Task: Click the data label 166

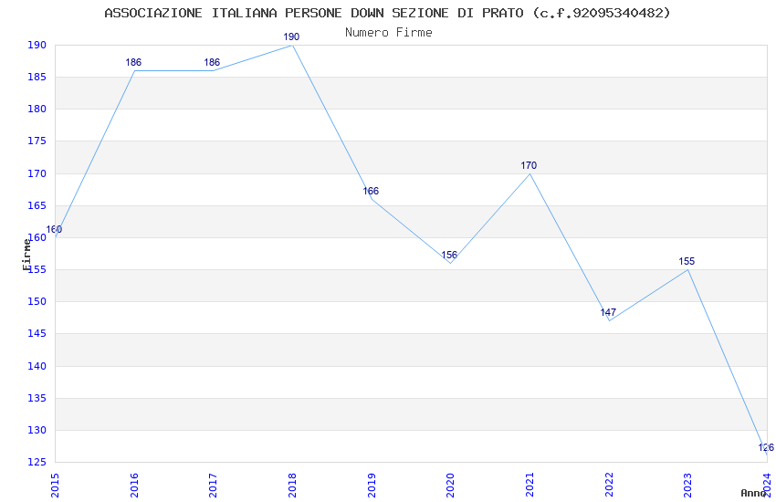Action: (371, 191)
